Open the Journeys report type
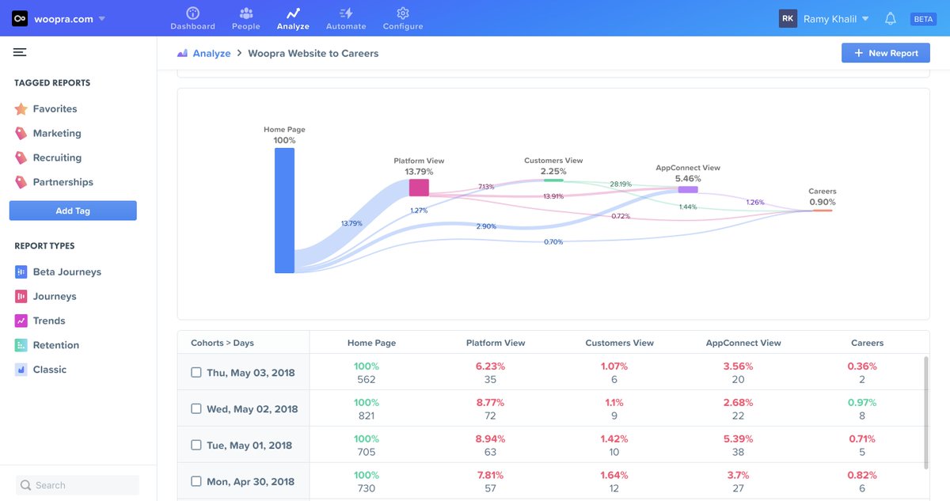This screenshot has width=950, height=501. (54, 296)
